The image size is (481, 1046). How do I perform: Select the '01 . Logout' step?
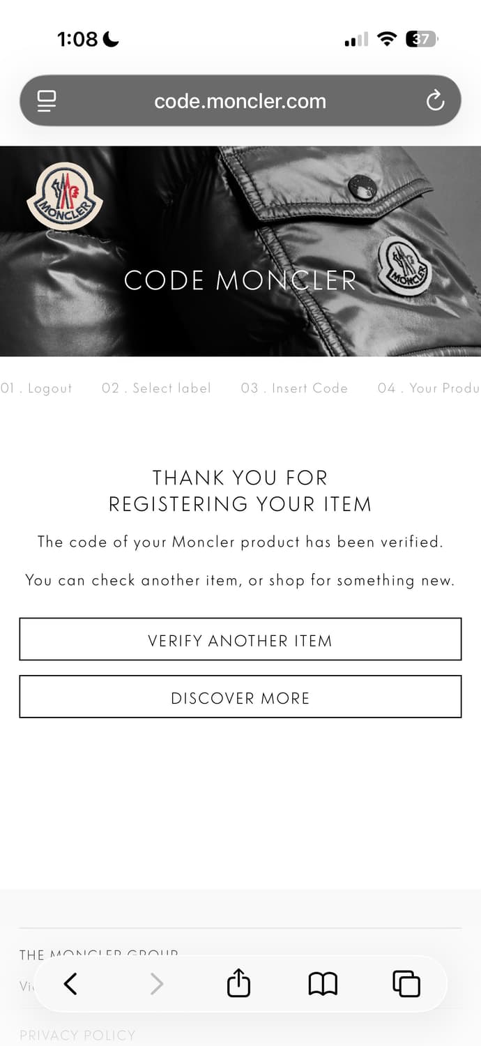click(x=36, y=388)
